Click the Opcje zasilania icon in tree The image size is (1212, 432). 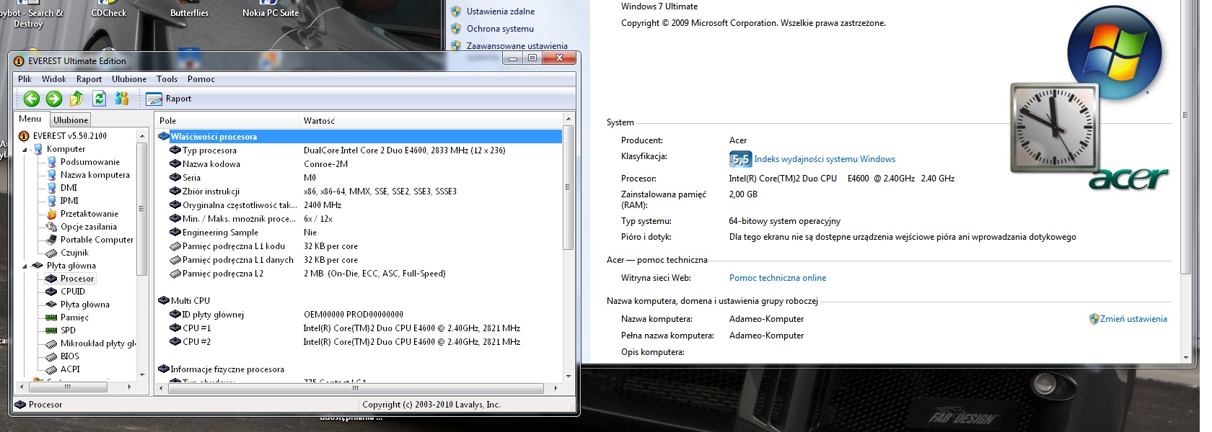[51, 227]
